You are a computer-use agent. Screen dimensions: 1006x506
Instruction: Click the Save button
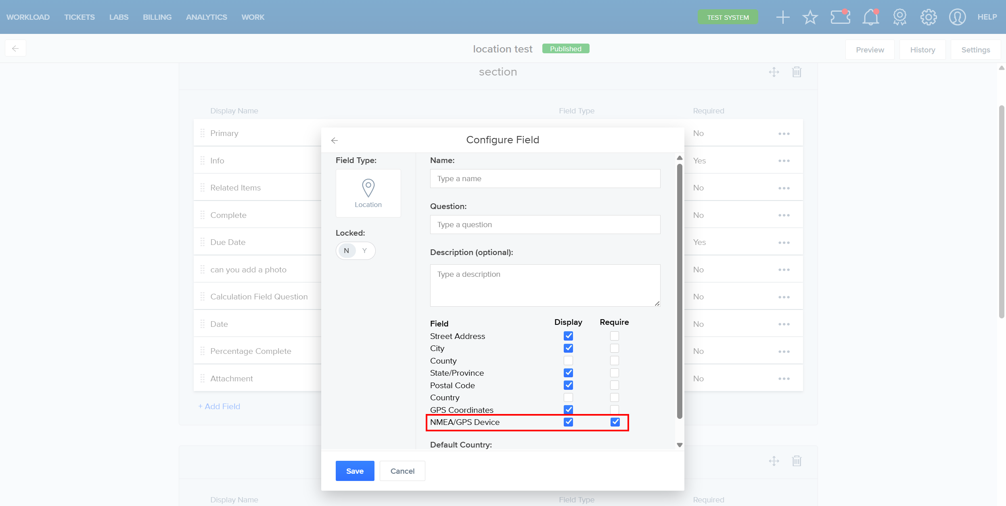(355, 471)
